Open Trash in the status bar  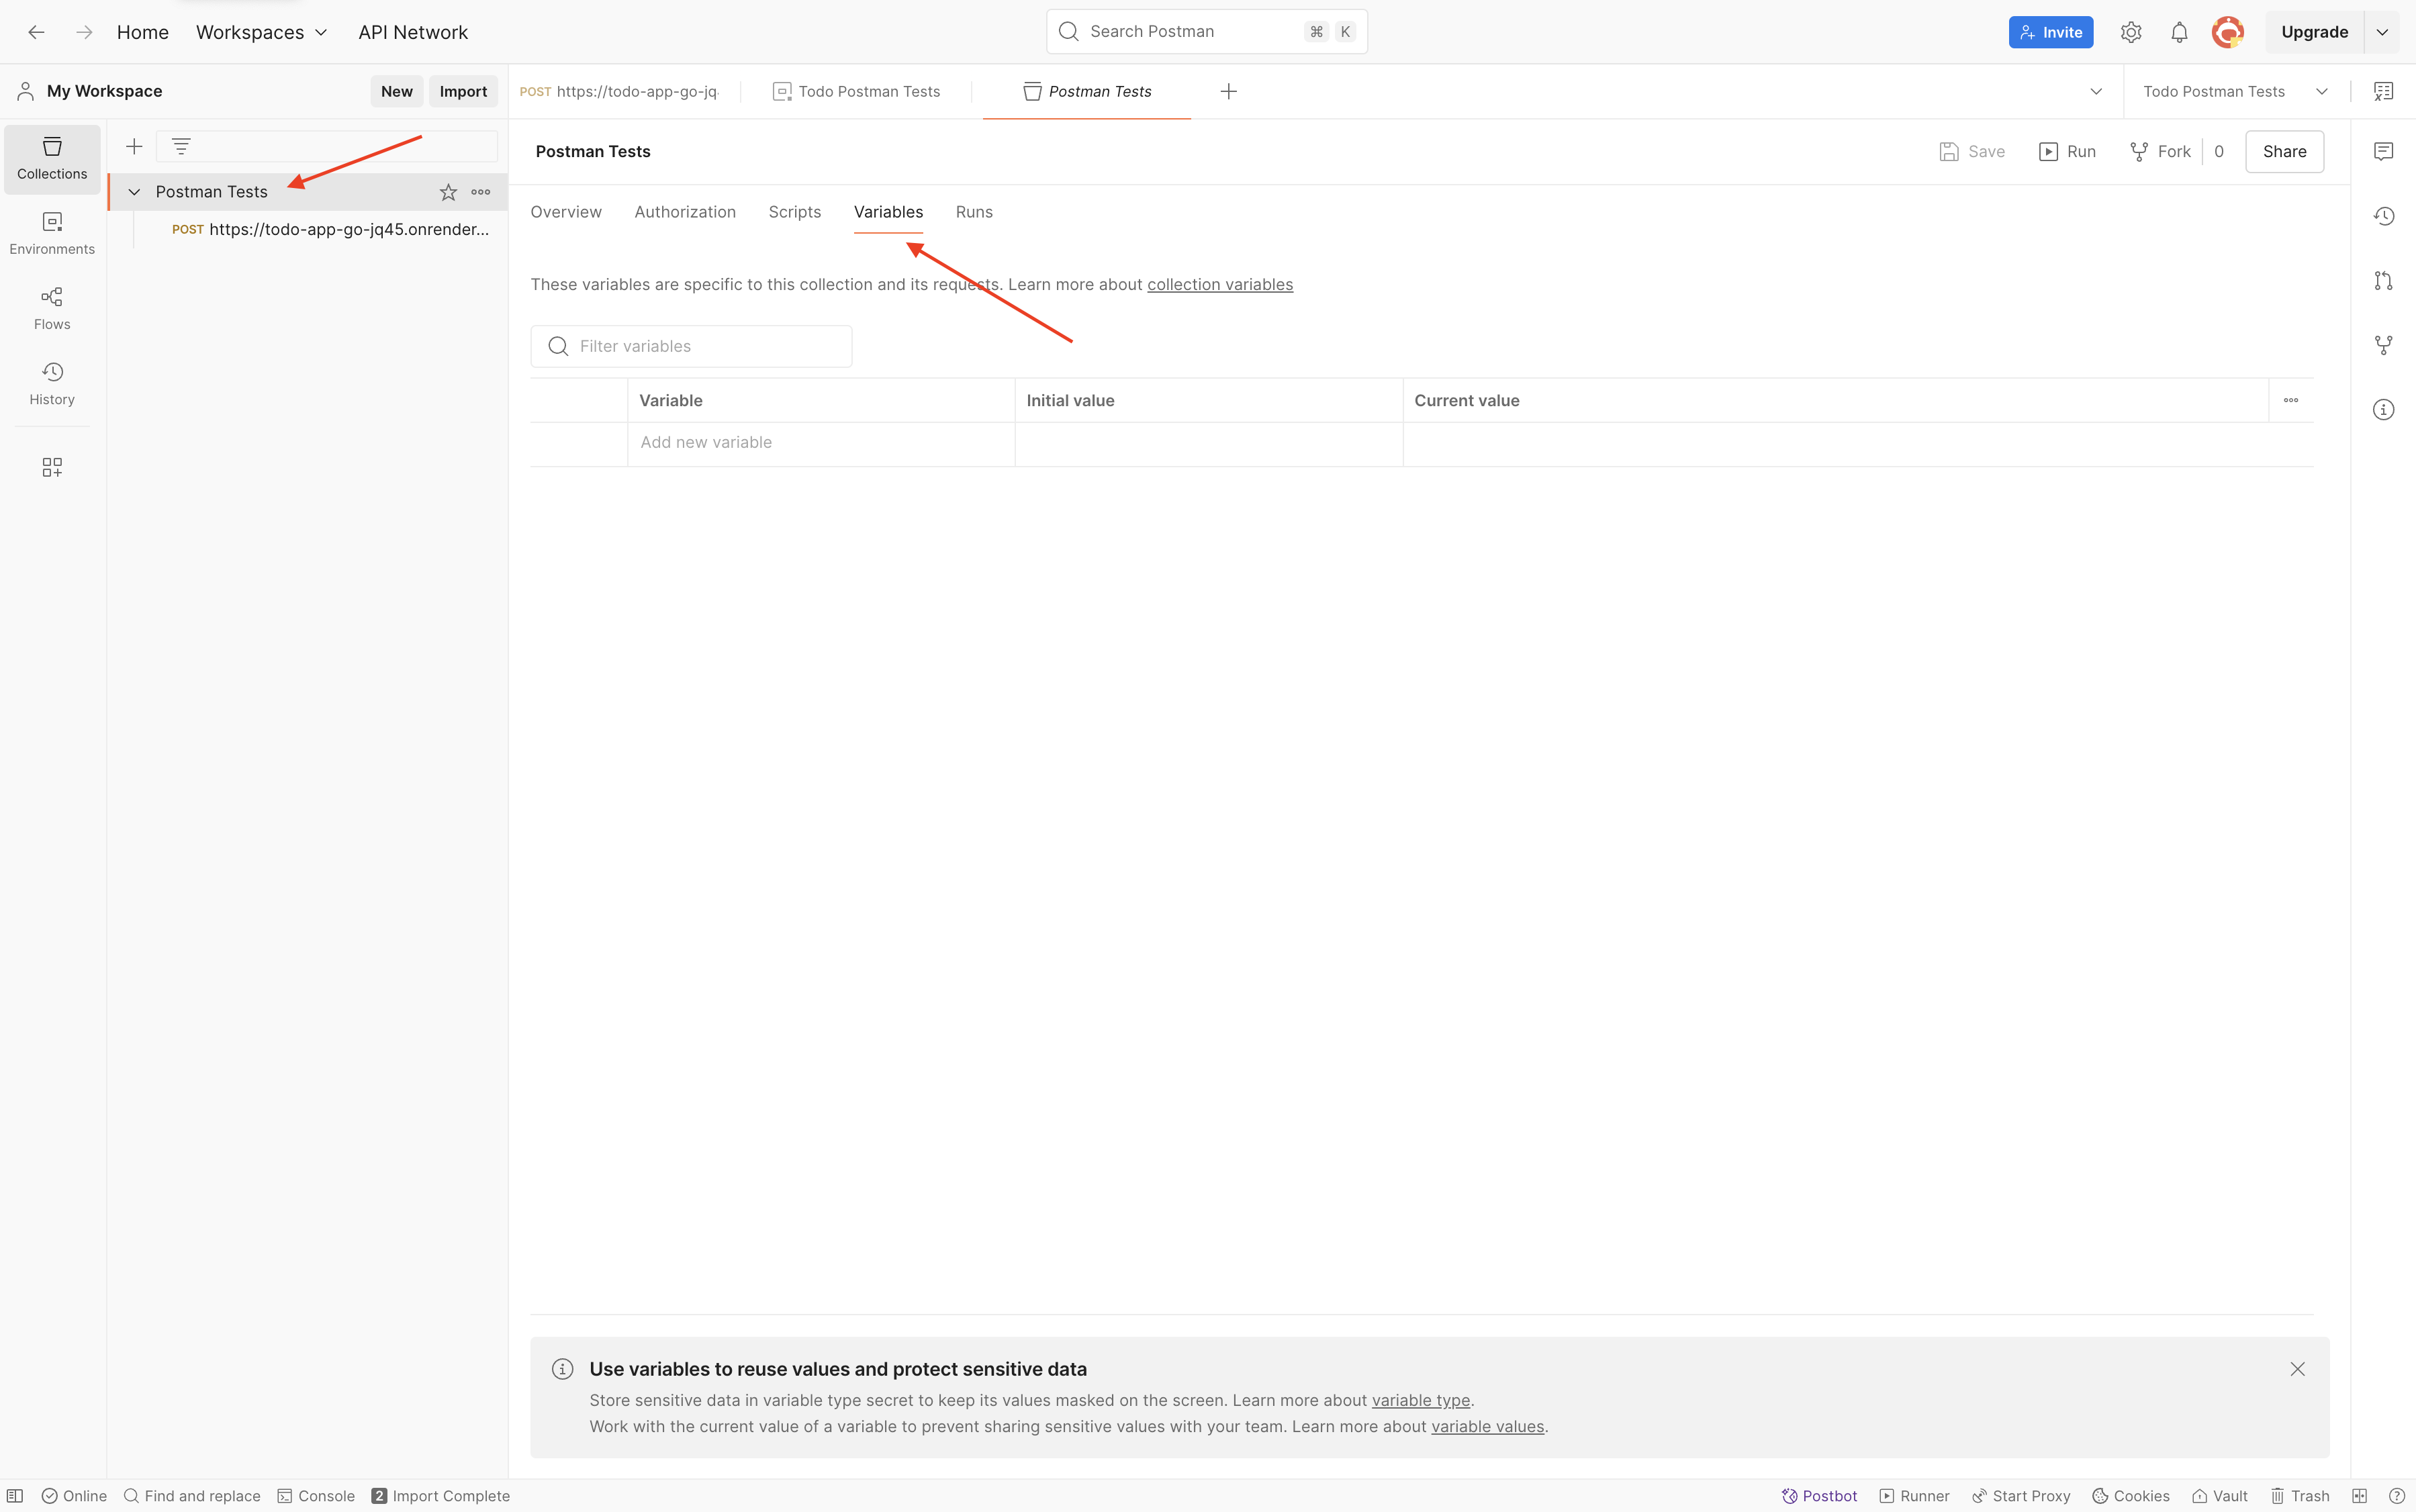(x=2300, y=1496)
